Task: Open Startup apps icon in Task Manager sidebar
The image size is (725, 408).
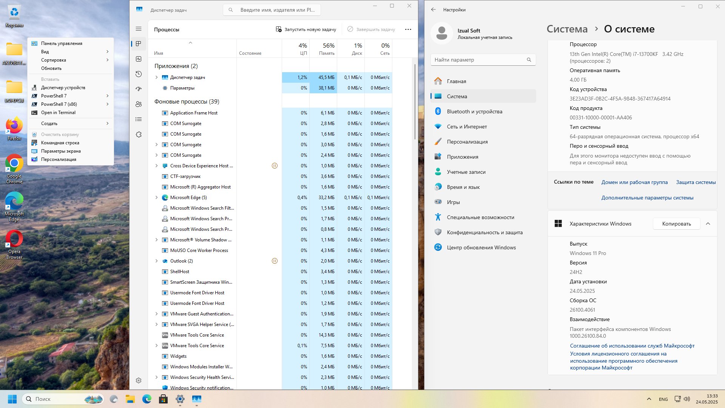Action: pos(139,89)
